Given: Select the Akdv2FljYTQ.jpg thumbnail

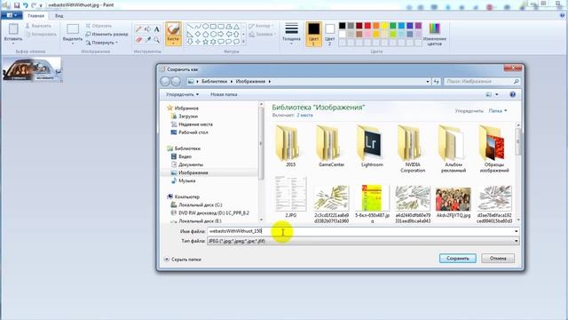Looking at the screenshot, I should (454, 202).
